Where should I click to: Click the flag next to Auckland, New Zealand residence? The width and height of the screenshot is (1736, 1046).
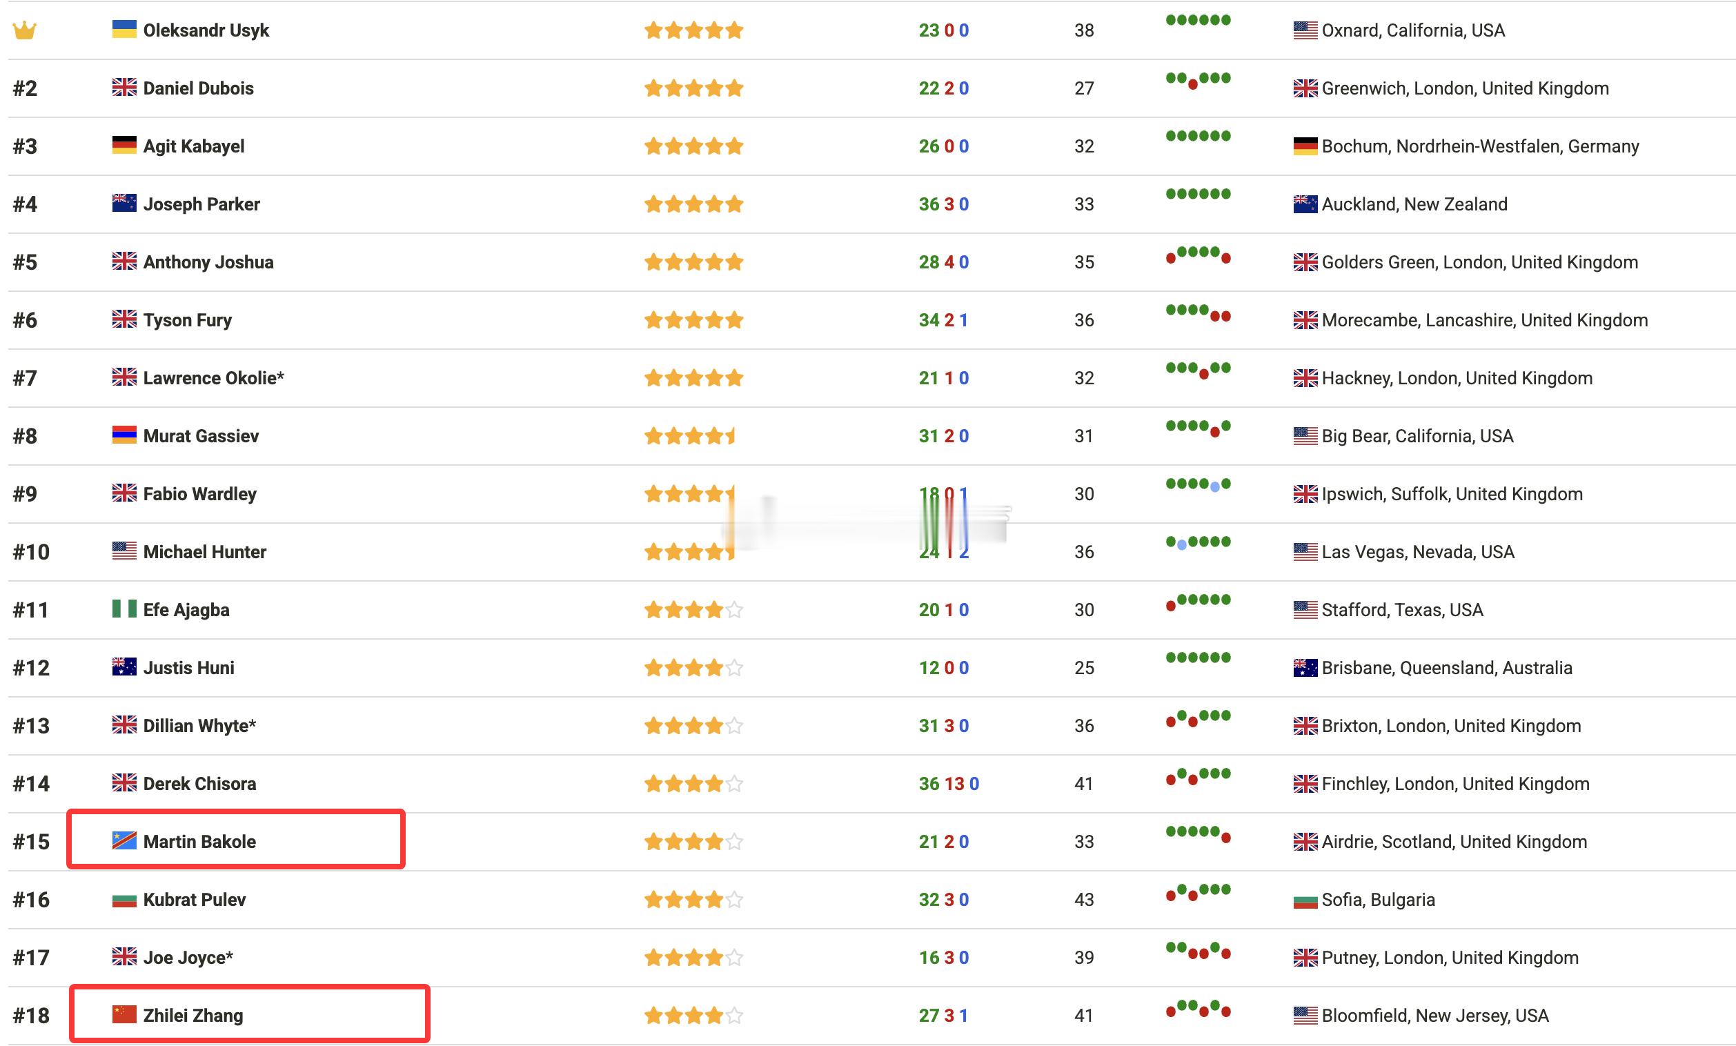coord(1305,204)
